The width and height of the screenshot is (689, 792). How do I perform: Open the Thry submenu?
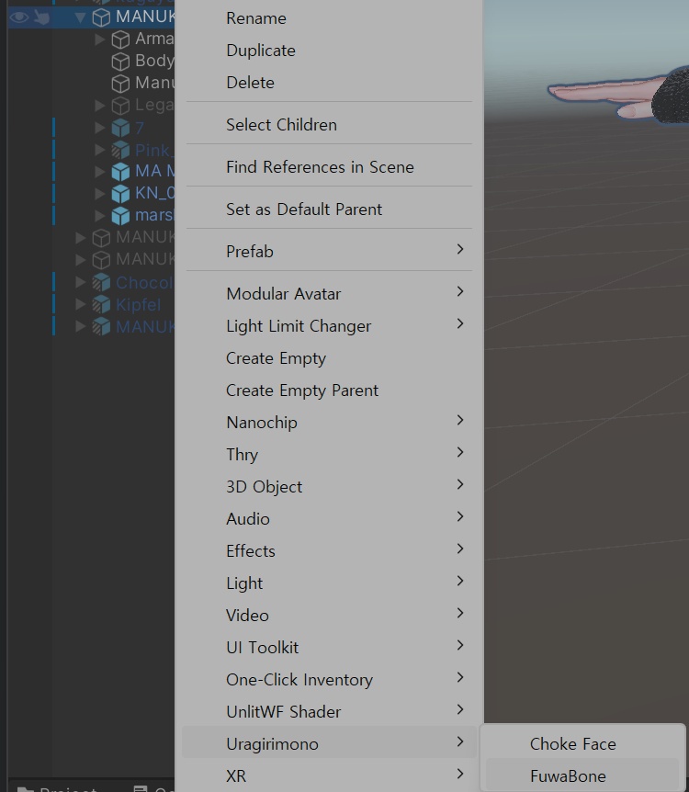[328, 455]
